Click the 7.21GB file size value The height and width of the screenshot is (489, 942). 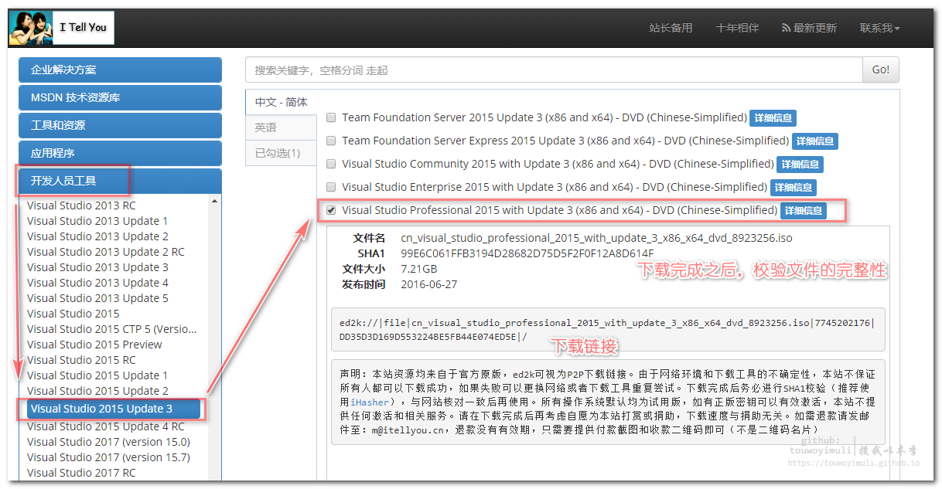418,269
